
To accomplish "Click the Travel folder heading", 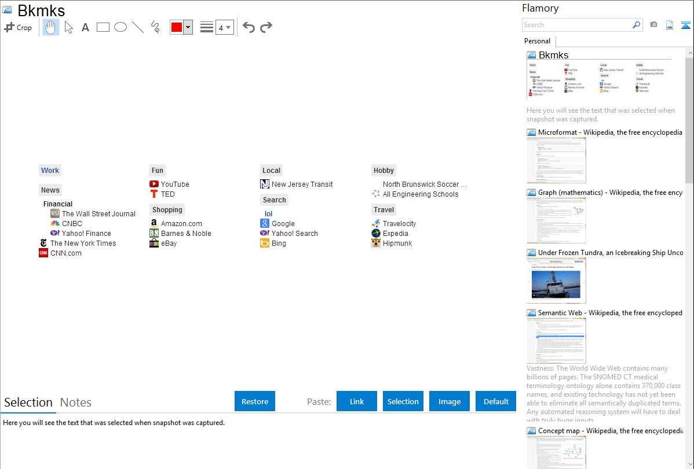I will 383,209.
